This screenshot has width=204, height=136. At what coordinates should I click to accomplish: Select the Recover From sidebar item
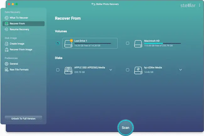pyautogui.click(x=24, y=24)
